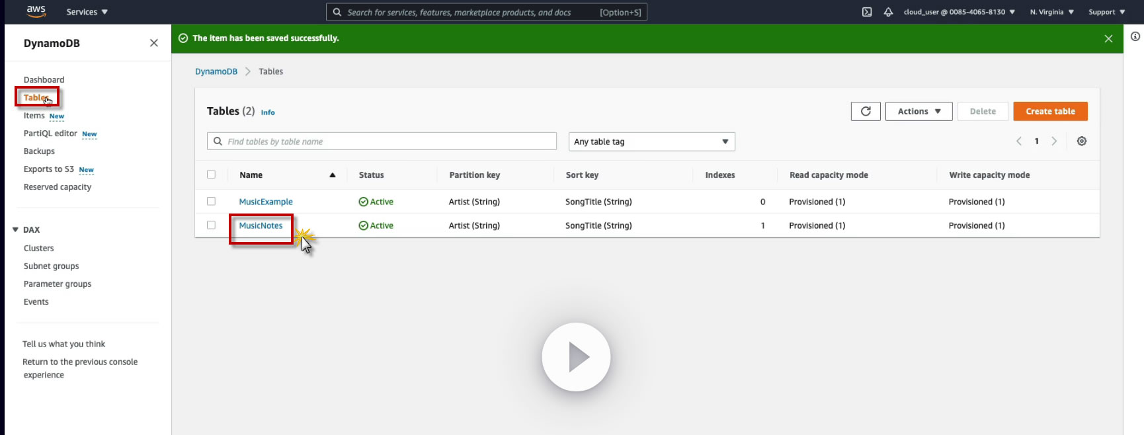Open the notifications bell icon
The image size is (1144, 435).
coord(888,12)
